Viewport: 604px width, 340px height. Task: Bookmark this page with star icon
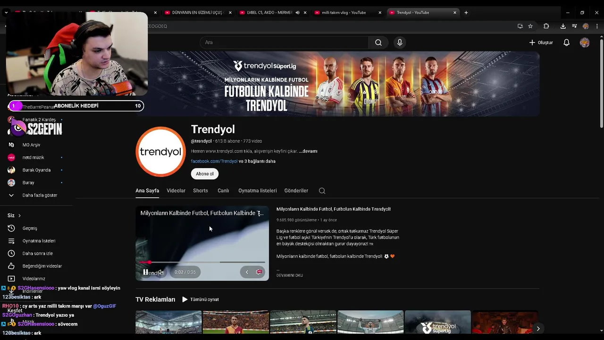click(530, 26)
